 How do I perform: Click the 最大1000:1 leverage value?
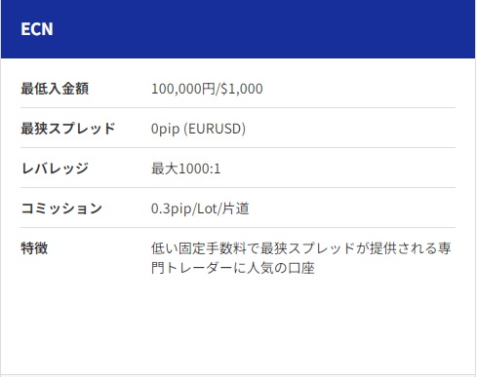tap(185, 169)
